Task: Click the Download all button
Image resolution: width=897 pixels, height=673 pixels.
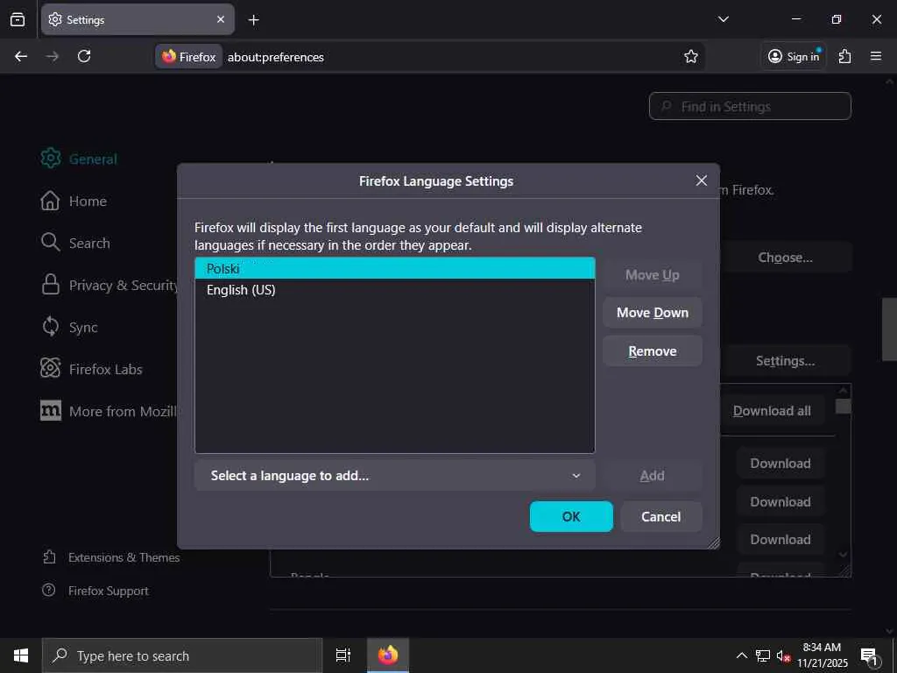Action: tap(772, 411)
